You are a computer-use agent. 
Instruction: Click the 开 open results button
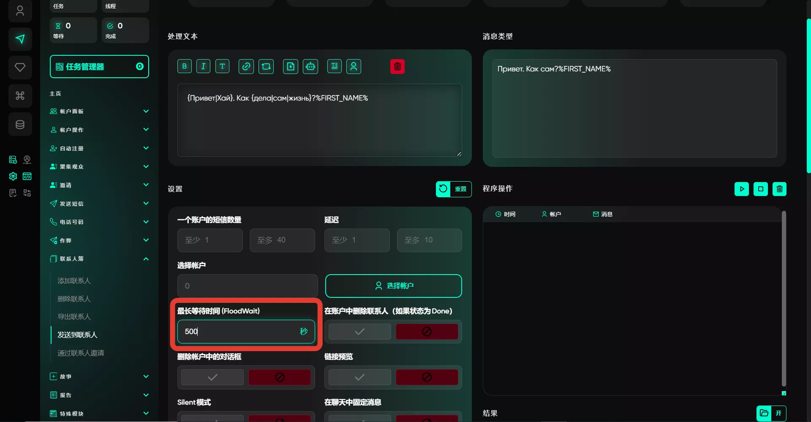pyautogui.click(x=778, y=413)
